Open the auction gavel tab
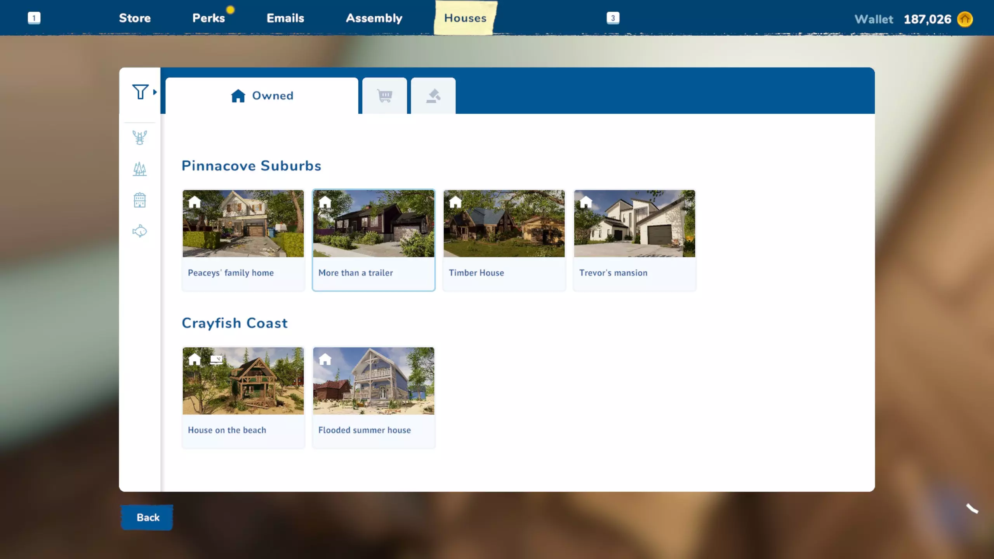Image resolution: width=994 pixels, height=559 pixels. click(x=433, y=95)
